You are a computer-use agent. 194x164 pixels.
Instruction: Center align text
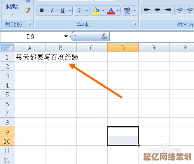[157, 10]
